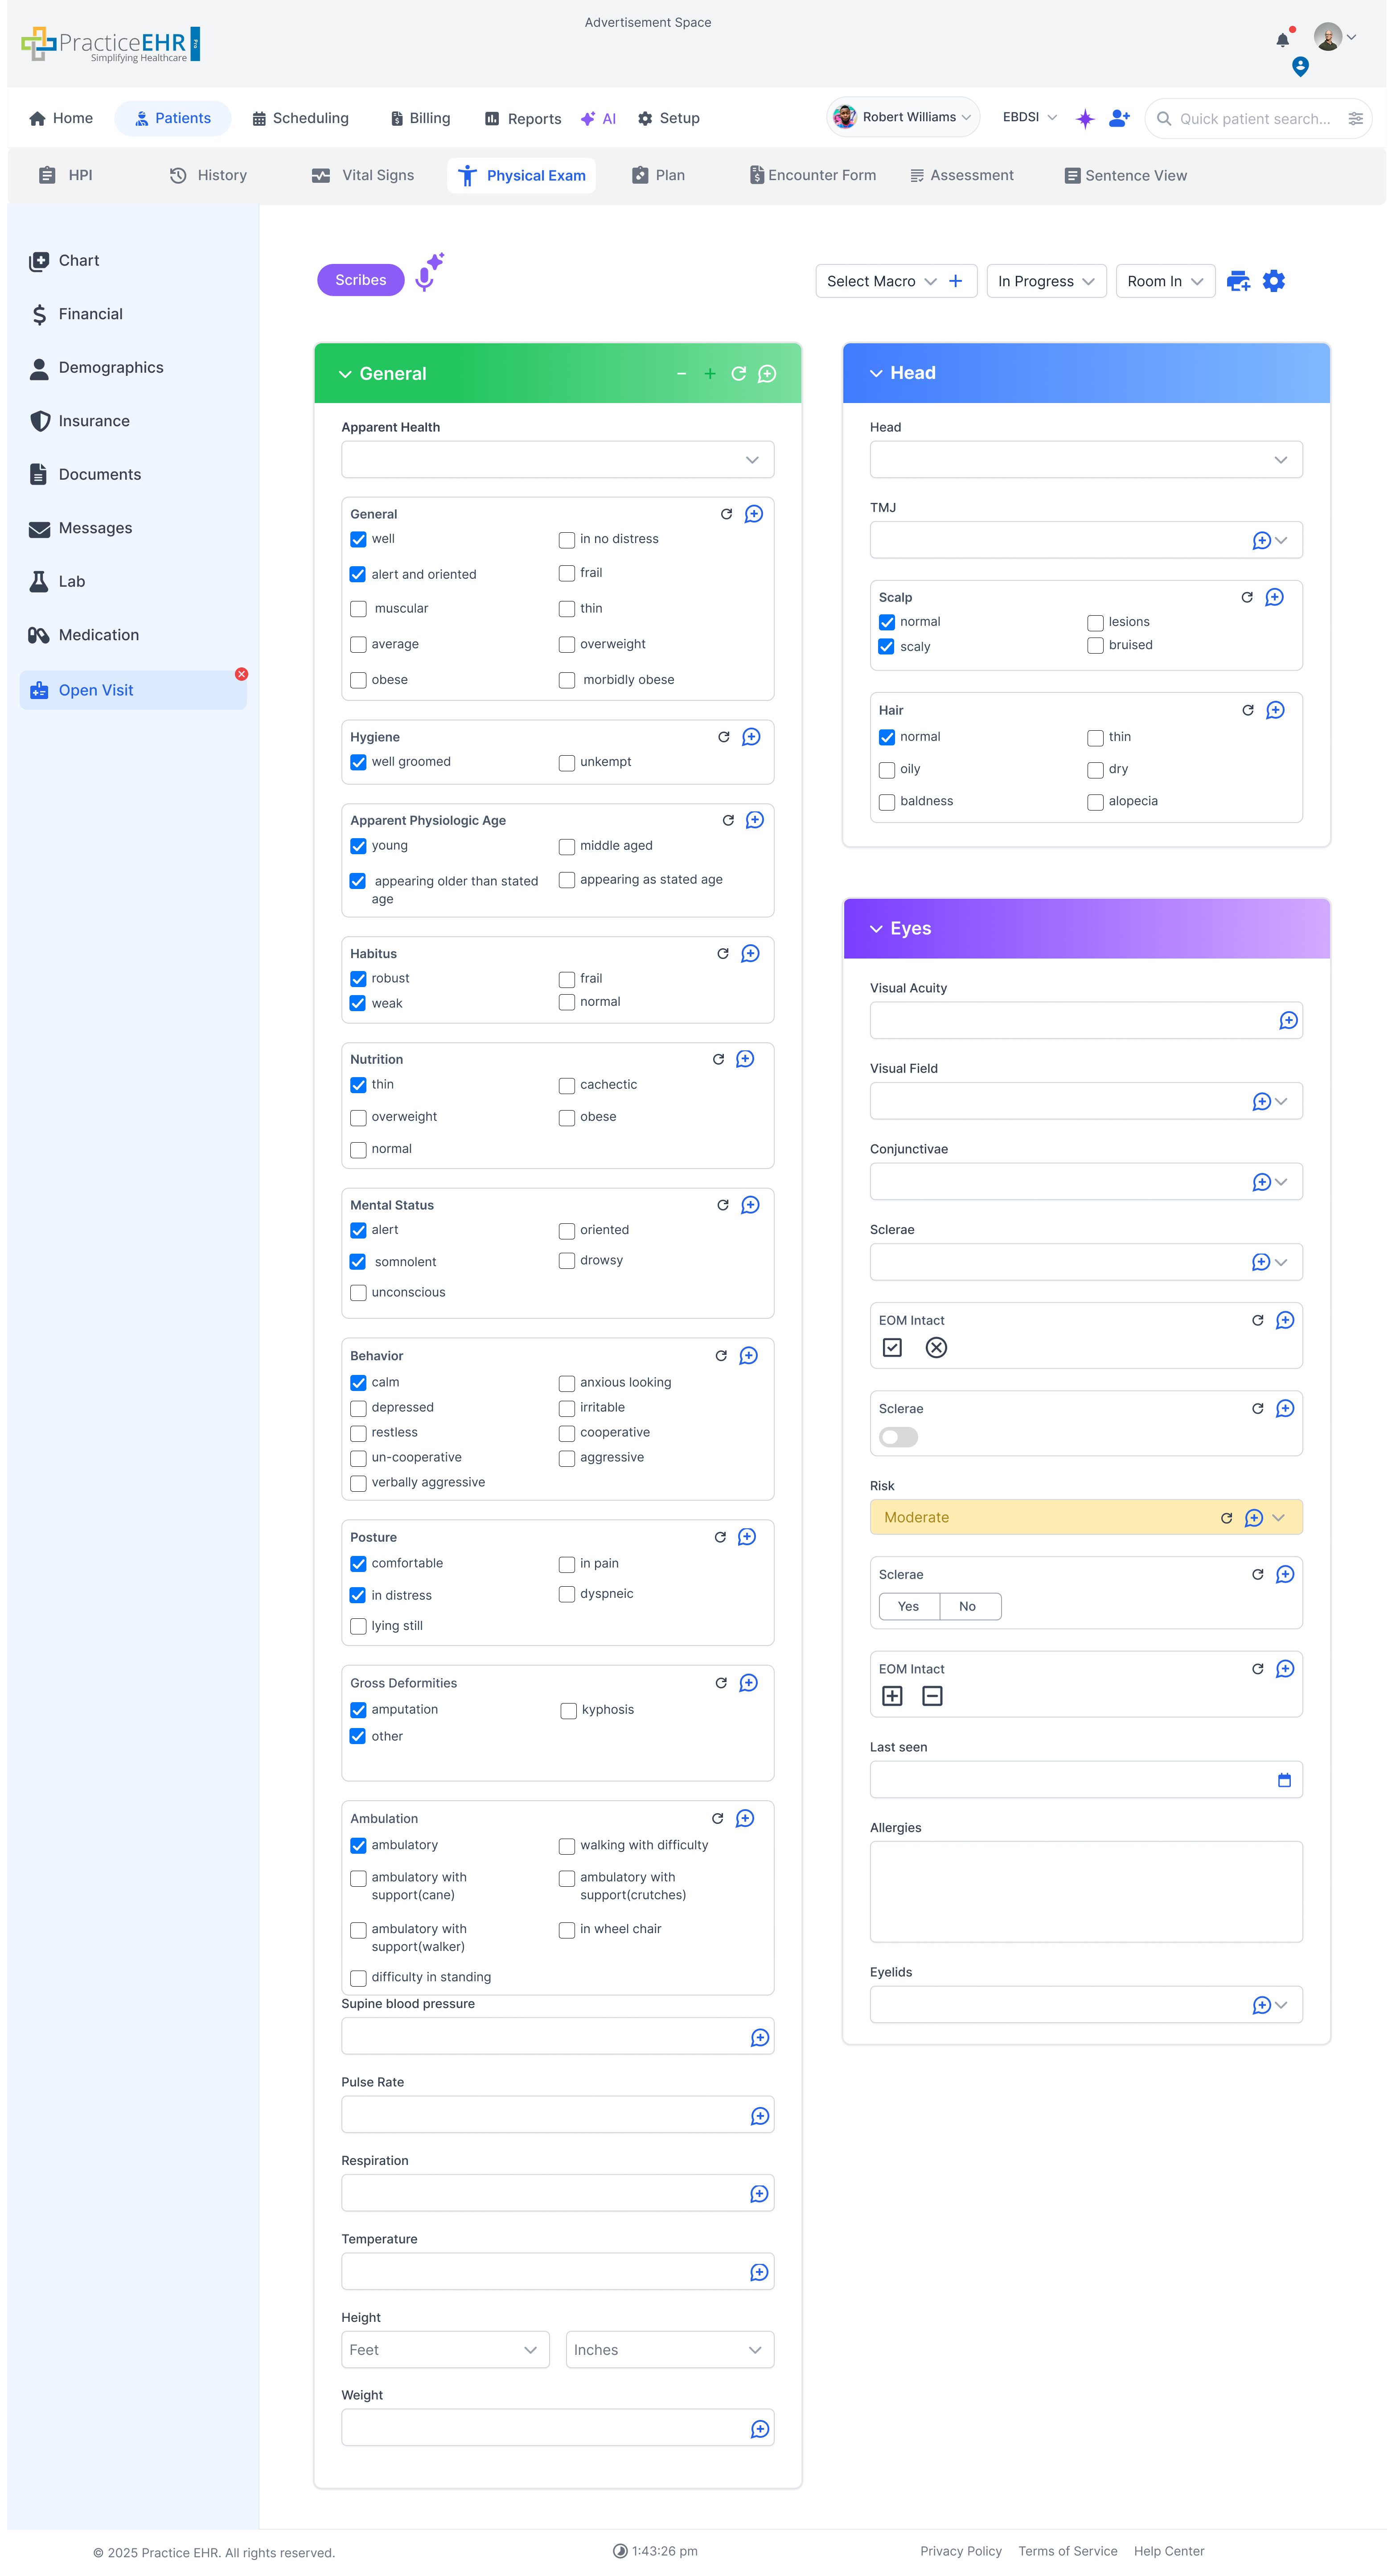Expand the Apparent Health dropdown

(x=557, y=460)
